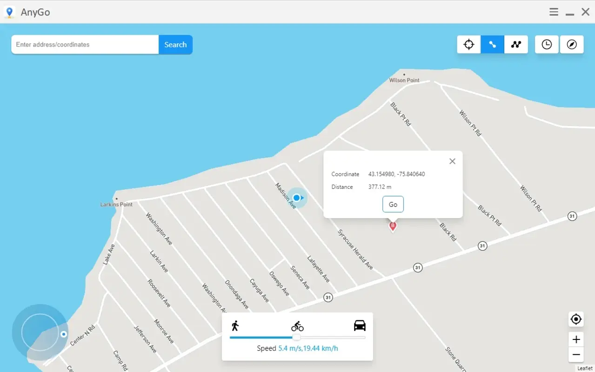This screenshot has height=372, width=595.
Task: Click the Leaflet attribution link
Action: click(586, 368)
